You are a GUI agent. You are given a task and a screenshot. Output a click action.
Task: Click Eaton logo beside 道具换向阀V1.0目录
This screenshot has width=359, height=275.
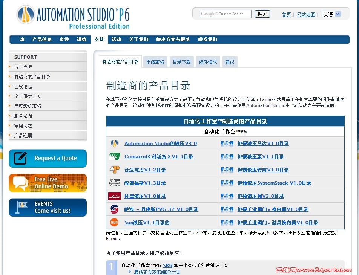(227, 222)
